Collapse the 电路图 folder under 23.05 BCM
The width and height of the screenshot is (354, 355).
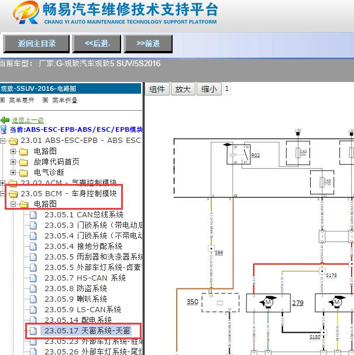13,204
